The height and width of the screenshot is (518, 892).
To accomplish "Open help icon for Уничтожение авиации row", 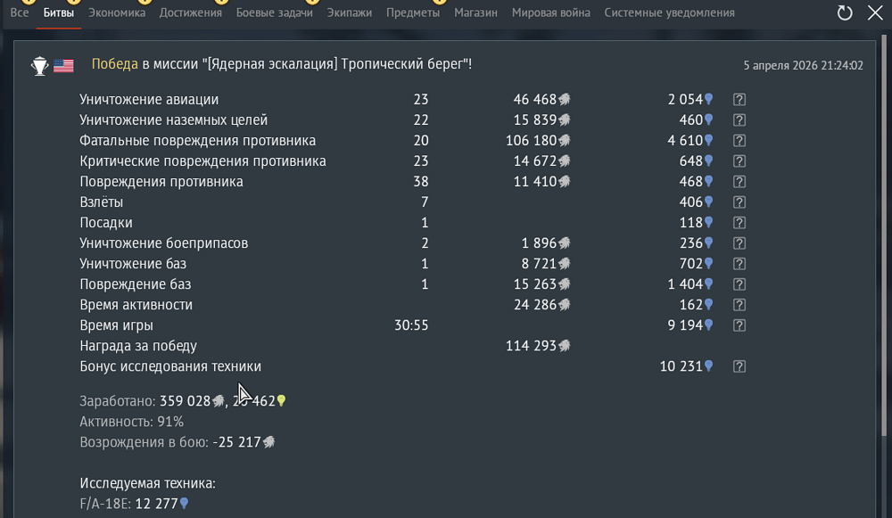I will click(x=739, y=100).
